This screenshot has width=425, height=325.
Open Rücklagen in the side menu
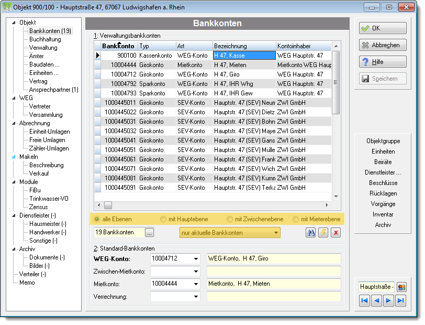coord(383,193)
